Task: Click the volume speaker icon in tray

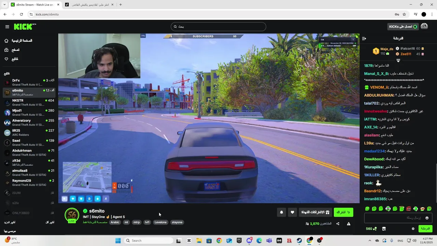Action: (x=414, y=241)
